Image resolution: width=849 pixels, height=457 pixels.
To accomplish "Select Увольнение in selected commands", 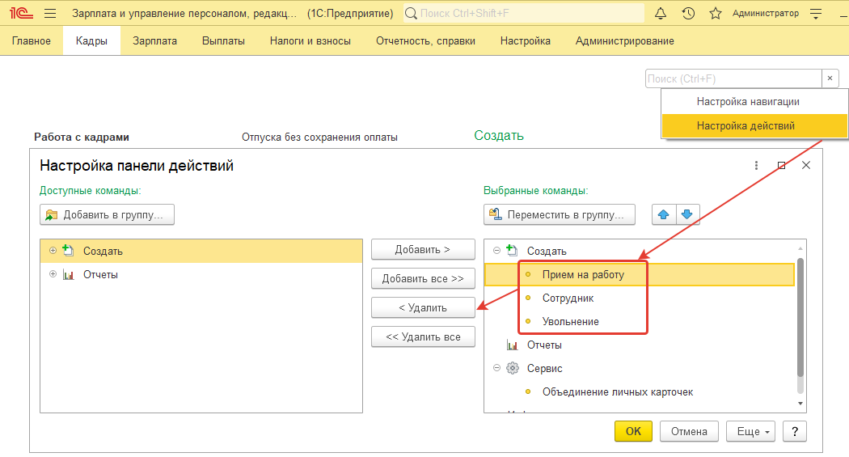I will [570, 321].
